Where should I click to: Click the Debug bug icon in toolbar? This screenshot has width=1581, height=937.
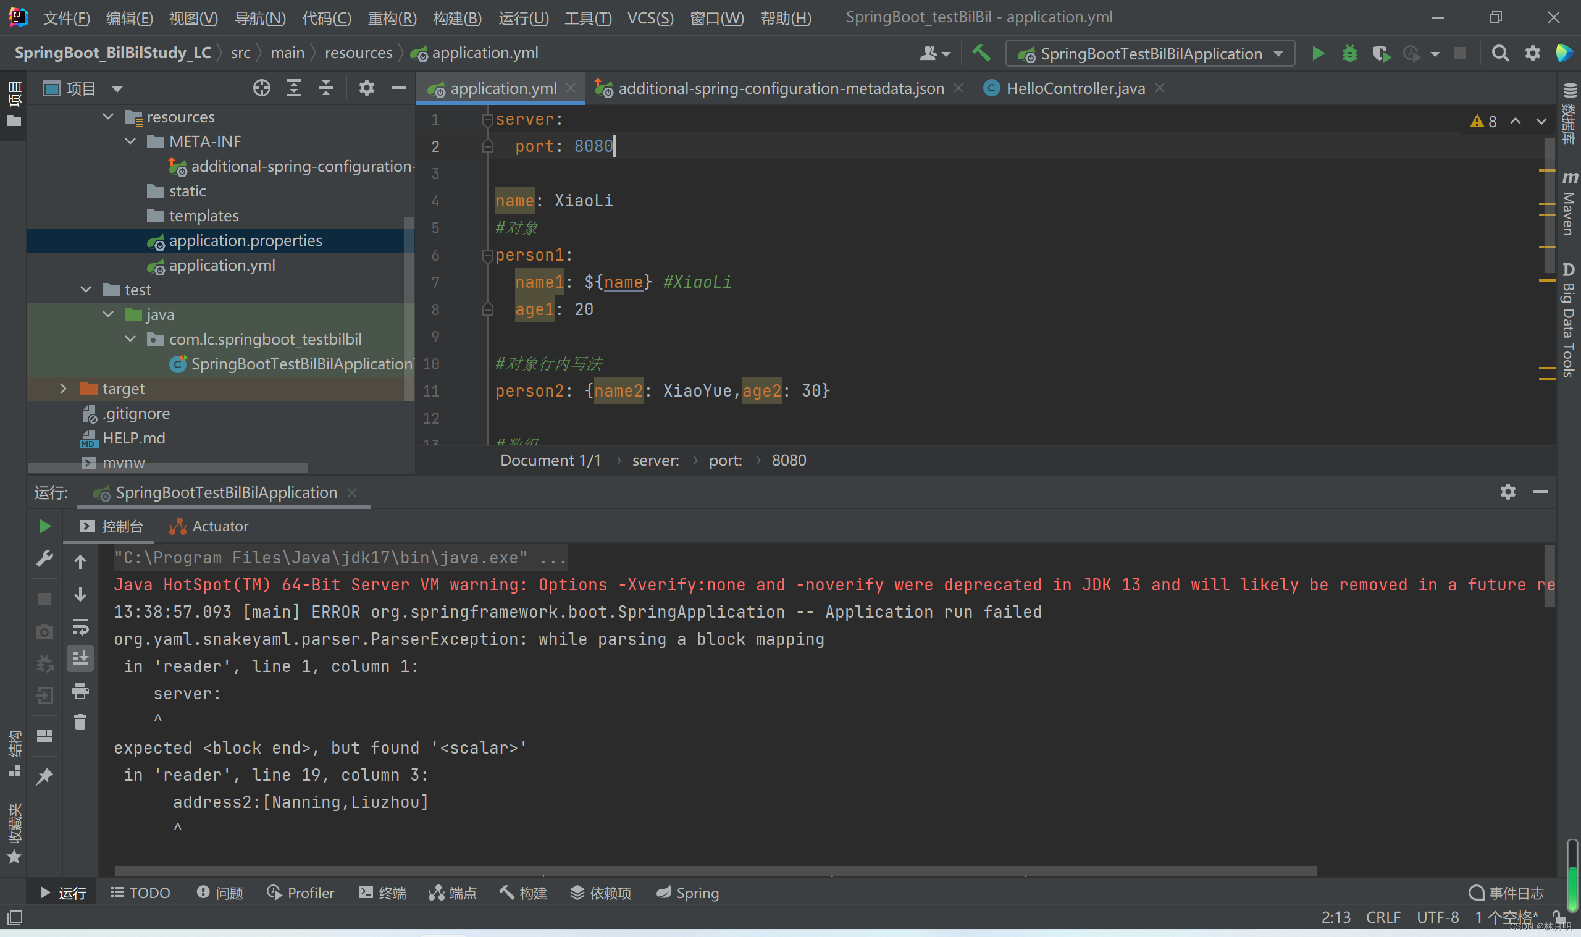point(1349,54)
